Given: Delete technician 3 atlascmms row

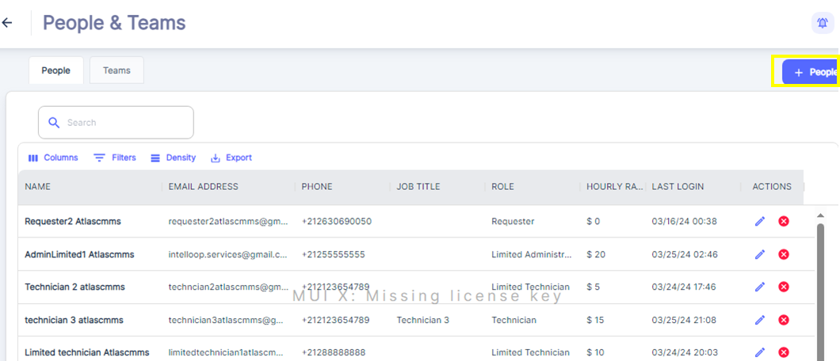Looking at the screenshot, I should click(784, 320).
